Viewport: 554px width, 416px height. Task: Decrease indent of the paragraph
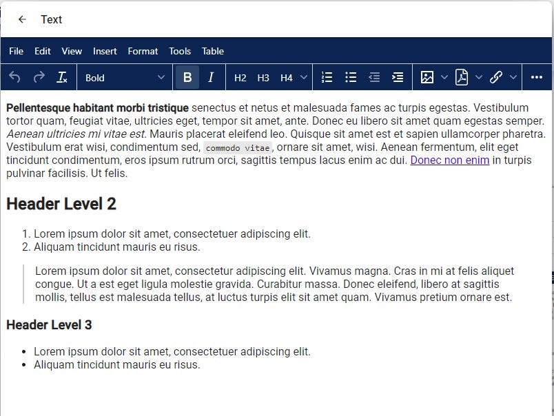click(374, 77)
